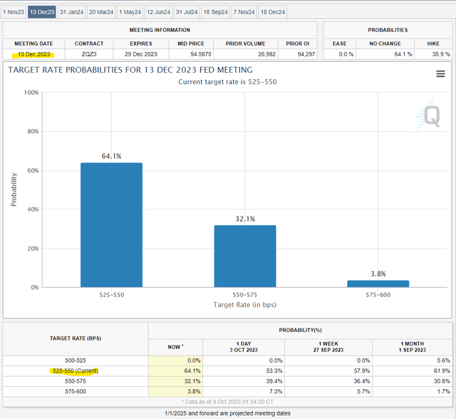Click the projected meeting dates footnote

[227, 413]
